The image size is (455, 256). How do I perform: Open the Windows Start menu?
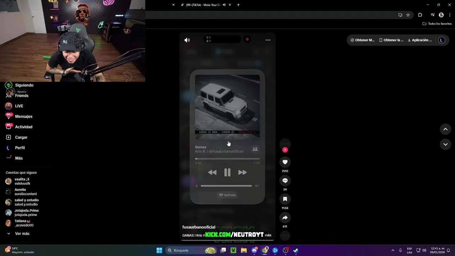159,250
